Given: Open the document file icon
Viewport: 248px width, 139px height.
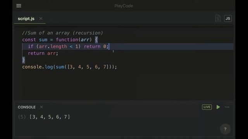Looking at the screenshot, I should coord(218,18).
